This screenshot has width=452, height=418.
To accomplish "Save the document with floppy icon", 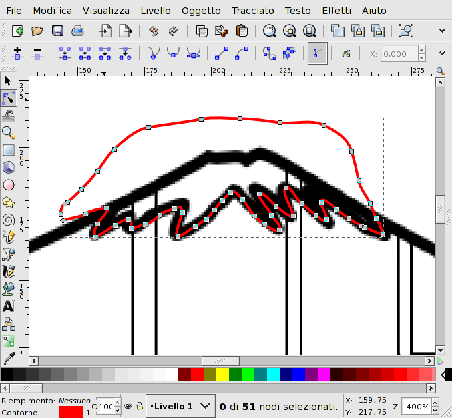I will click(x=57, y=31).
